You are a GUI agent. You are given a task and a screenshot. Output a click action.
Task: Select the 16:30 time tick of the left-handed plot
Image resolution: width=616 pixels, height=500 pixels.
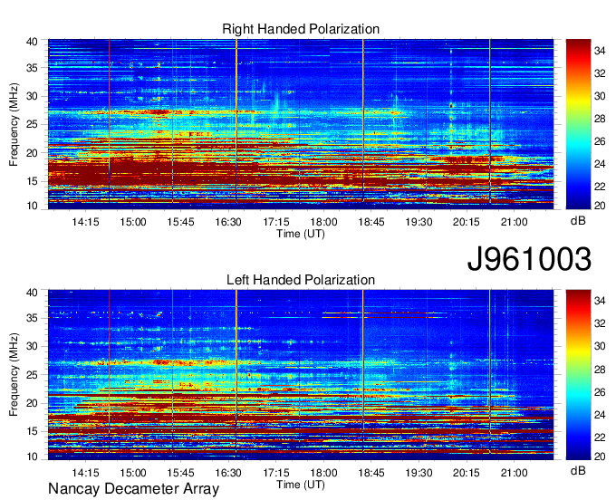pyautogui.click(x=228, y=472)
